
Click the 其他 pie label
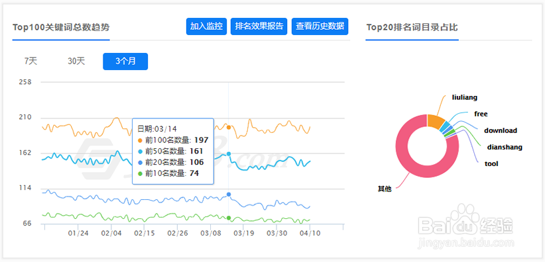coord(385,189)
